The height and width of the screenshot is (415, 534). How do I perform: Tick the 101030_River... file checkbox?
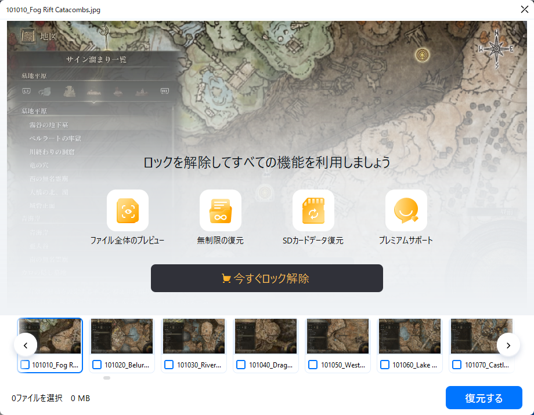click(x=169, y=365)
